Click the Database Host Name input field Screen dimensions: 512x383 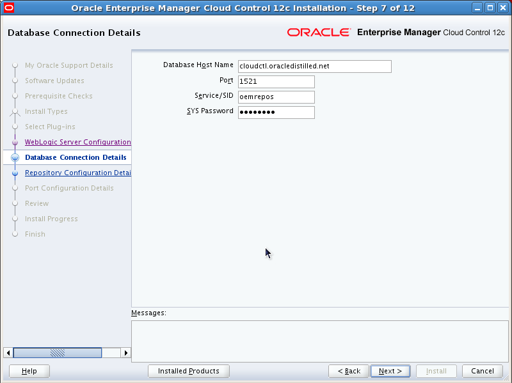(x=314, y=66)
